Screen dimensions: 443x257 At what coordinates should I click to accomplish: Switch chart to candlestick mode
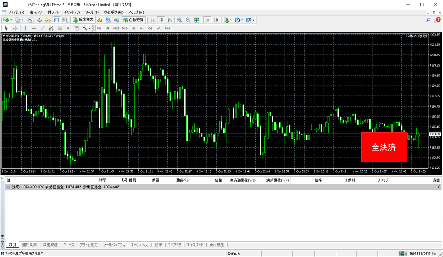[161, 20]
